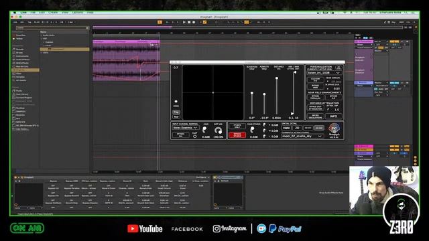Screen dimensions: 429x241
Task: Adjust the Zoom slider handle in Anaglyph
Action: pos(176,102)
